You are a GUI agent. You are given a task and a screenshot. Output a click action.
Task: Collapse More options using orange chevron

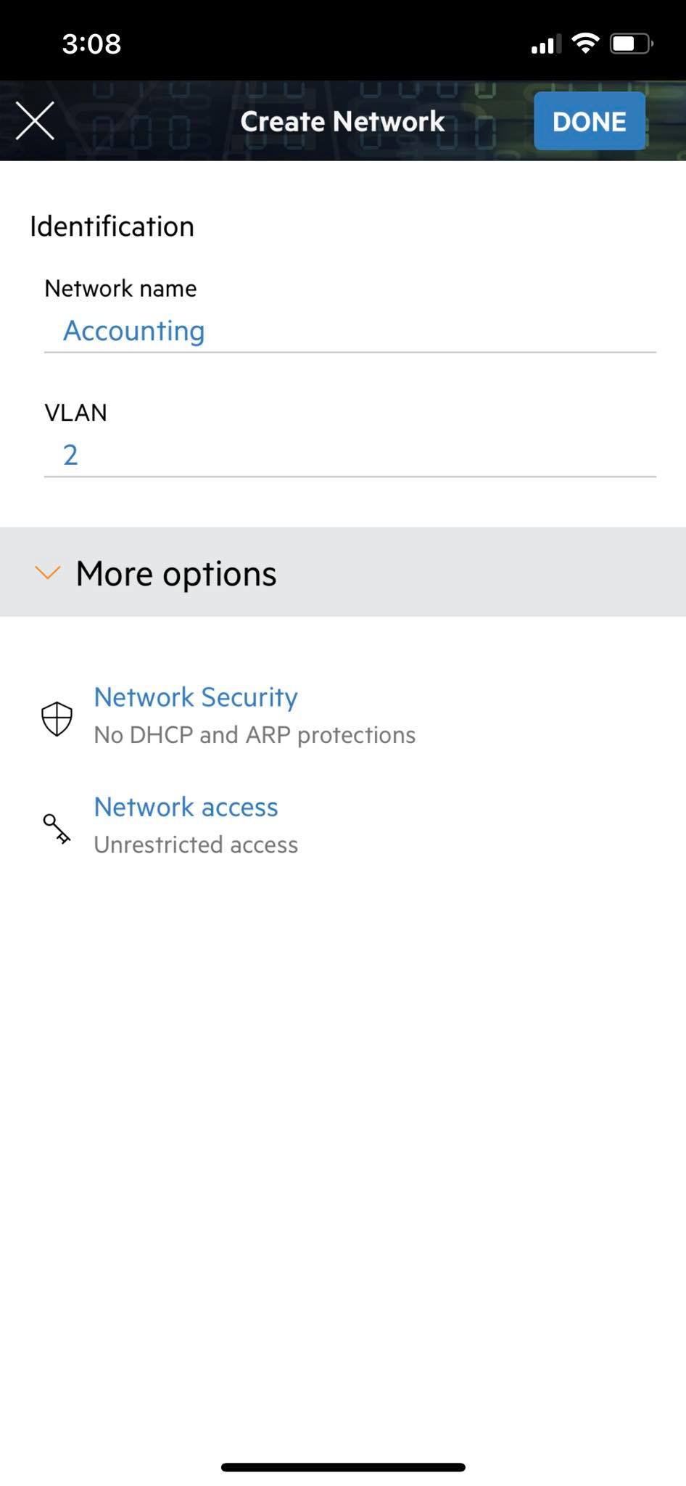(48, 573)
